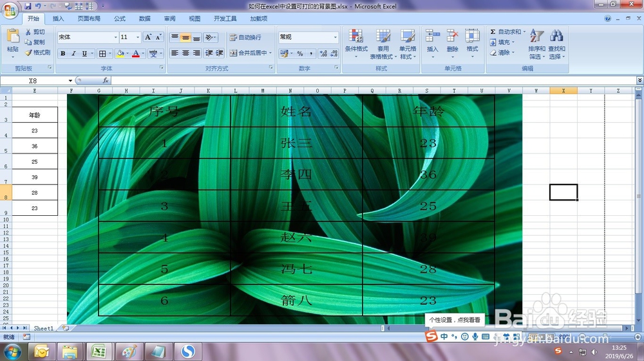Image resolution: width=644 pixels, height=361 pixels.
Task: Click the borders grid icon
Action: click(x=102, y=53)
